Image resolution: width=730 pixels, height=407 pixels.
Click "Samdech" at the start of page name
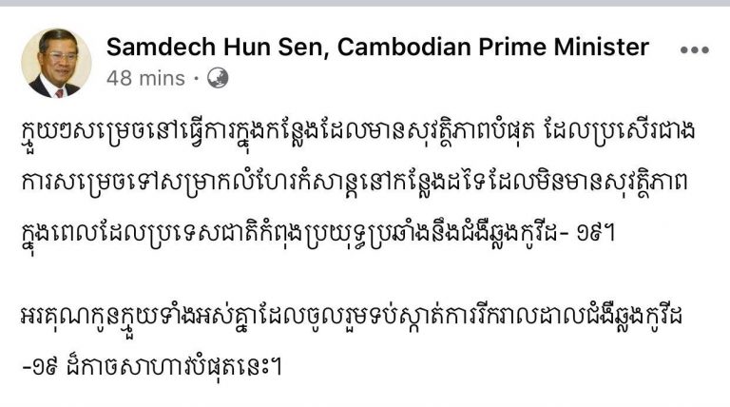[161, 47]
